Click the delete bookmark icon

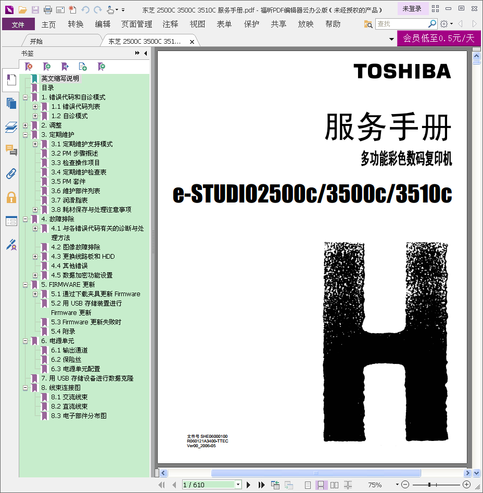(29, 66)
